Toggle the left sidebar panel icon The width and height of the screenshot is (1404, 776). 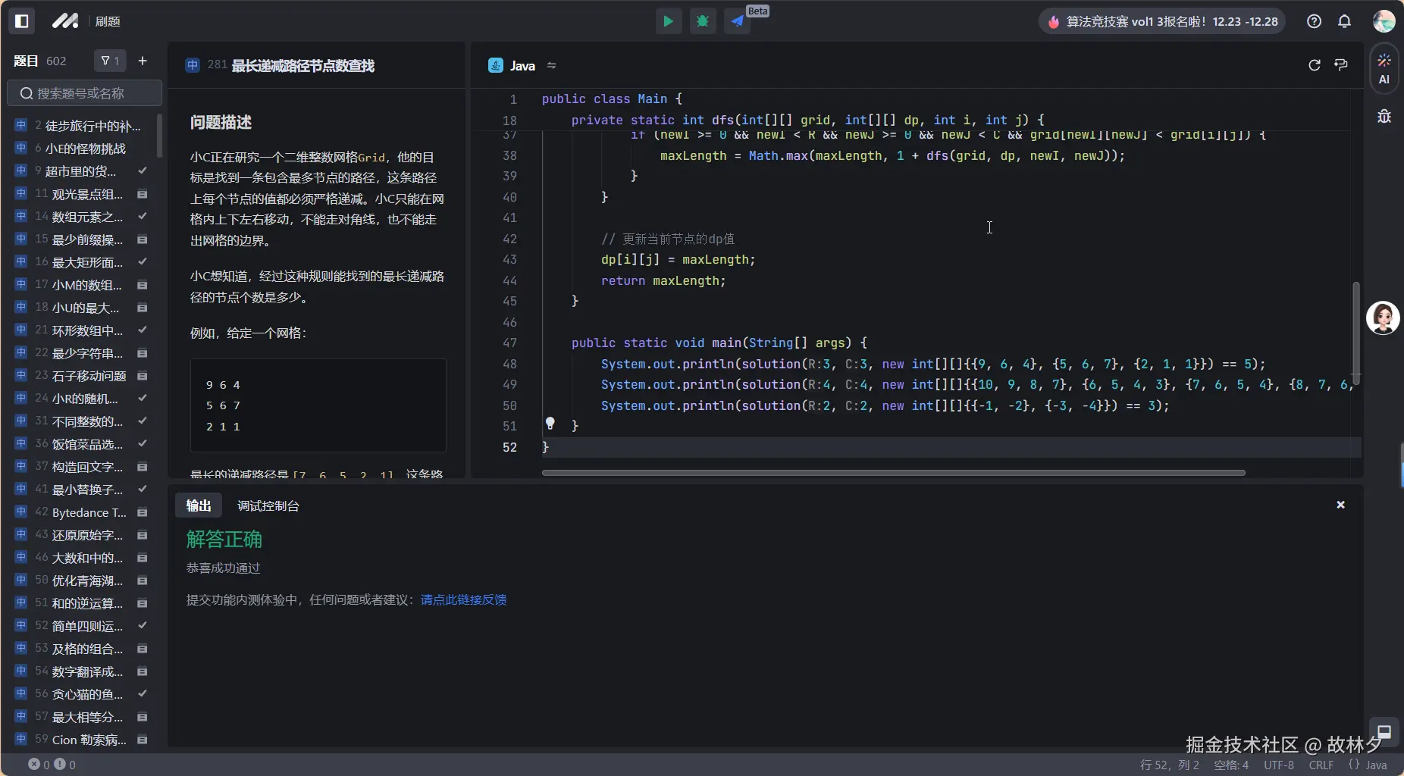click(x=22, y=21)
